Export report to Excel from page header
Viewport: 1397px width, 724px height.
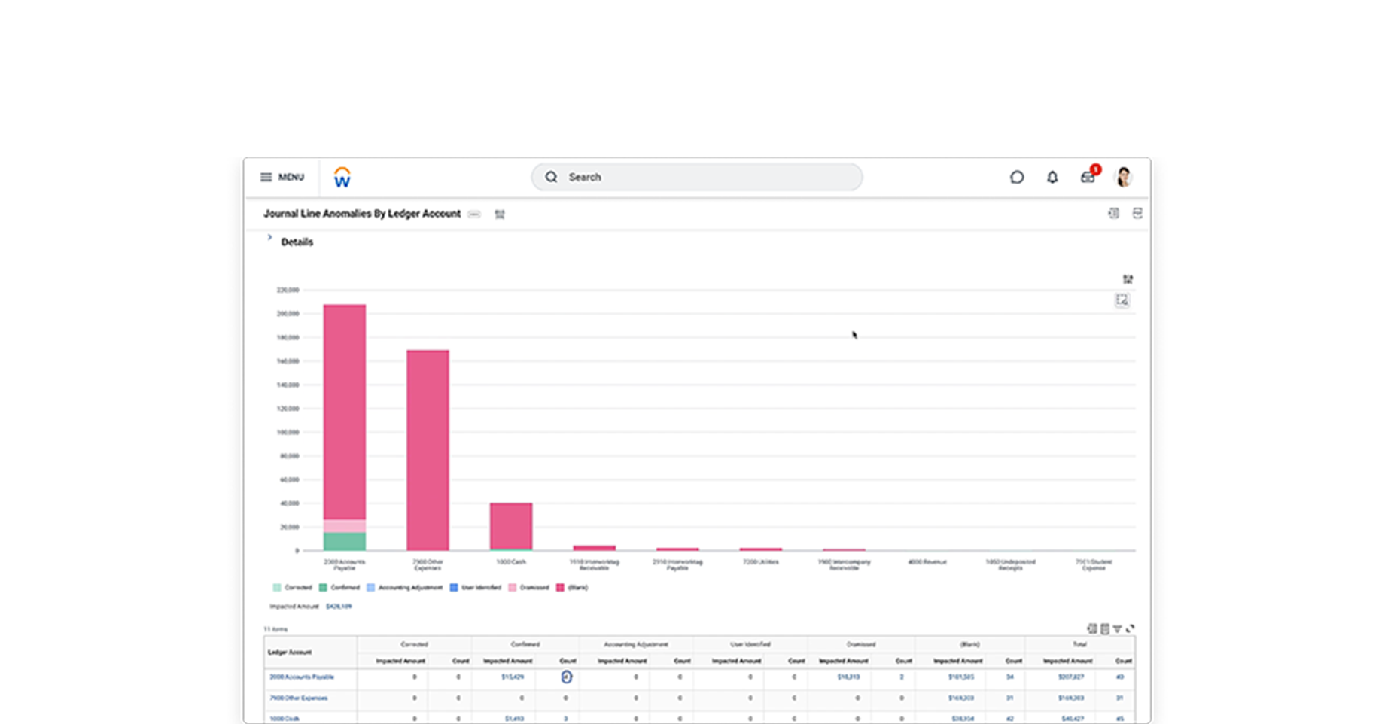coord(1113,213)
